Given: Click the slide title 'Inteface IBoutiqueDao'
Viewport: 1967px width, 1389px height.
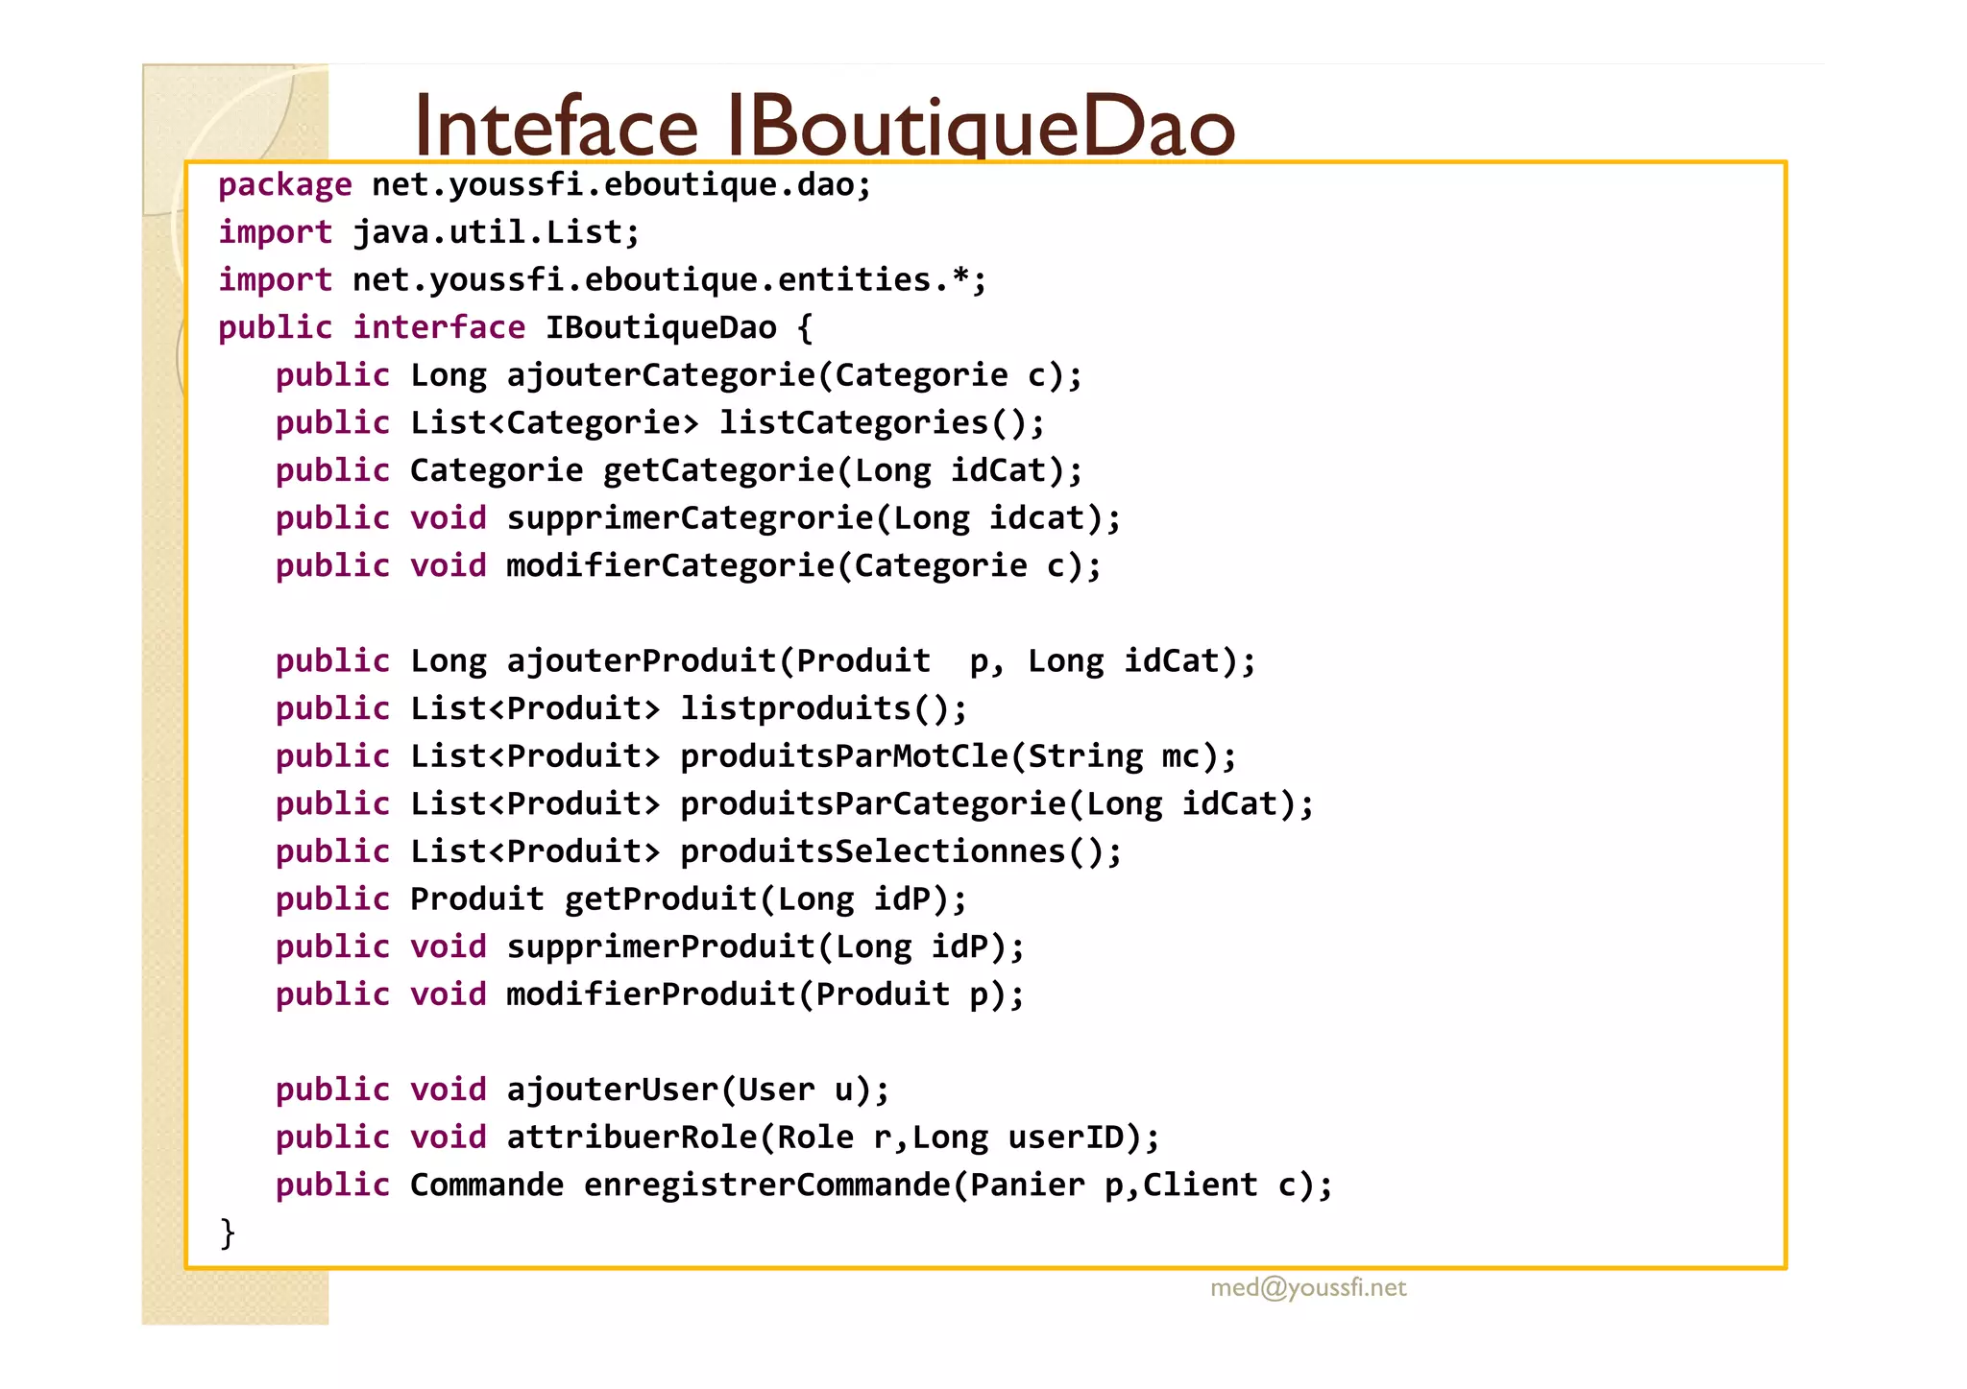Looking at the screenshot, I should click(x=824, y=125).
